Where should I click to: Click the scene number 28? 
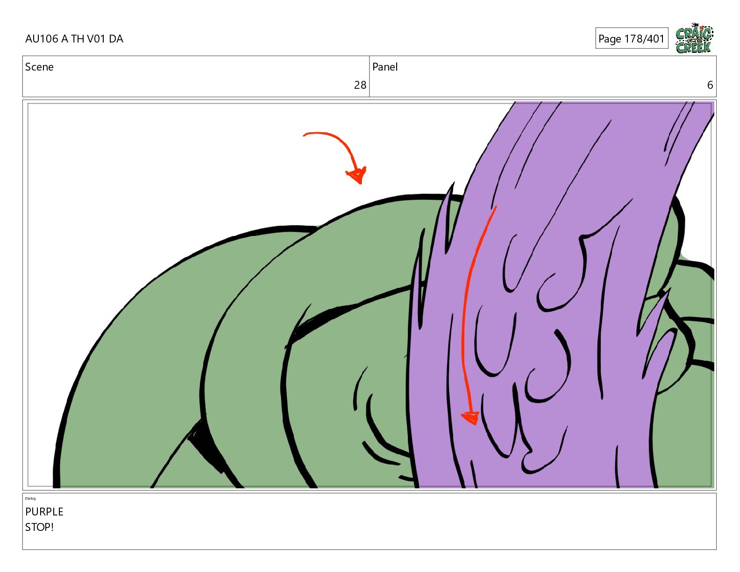point(360,85)
